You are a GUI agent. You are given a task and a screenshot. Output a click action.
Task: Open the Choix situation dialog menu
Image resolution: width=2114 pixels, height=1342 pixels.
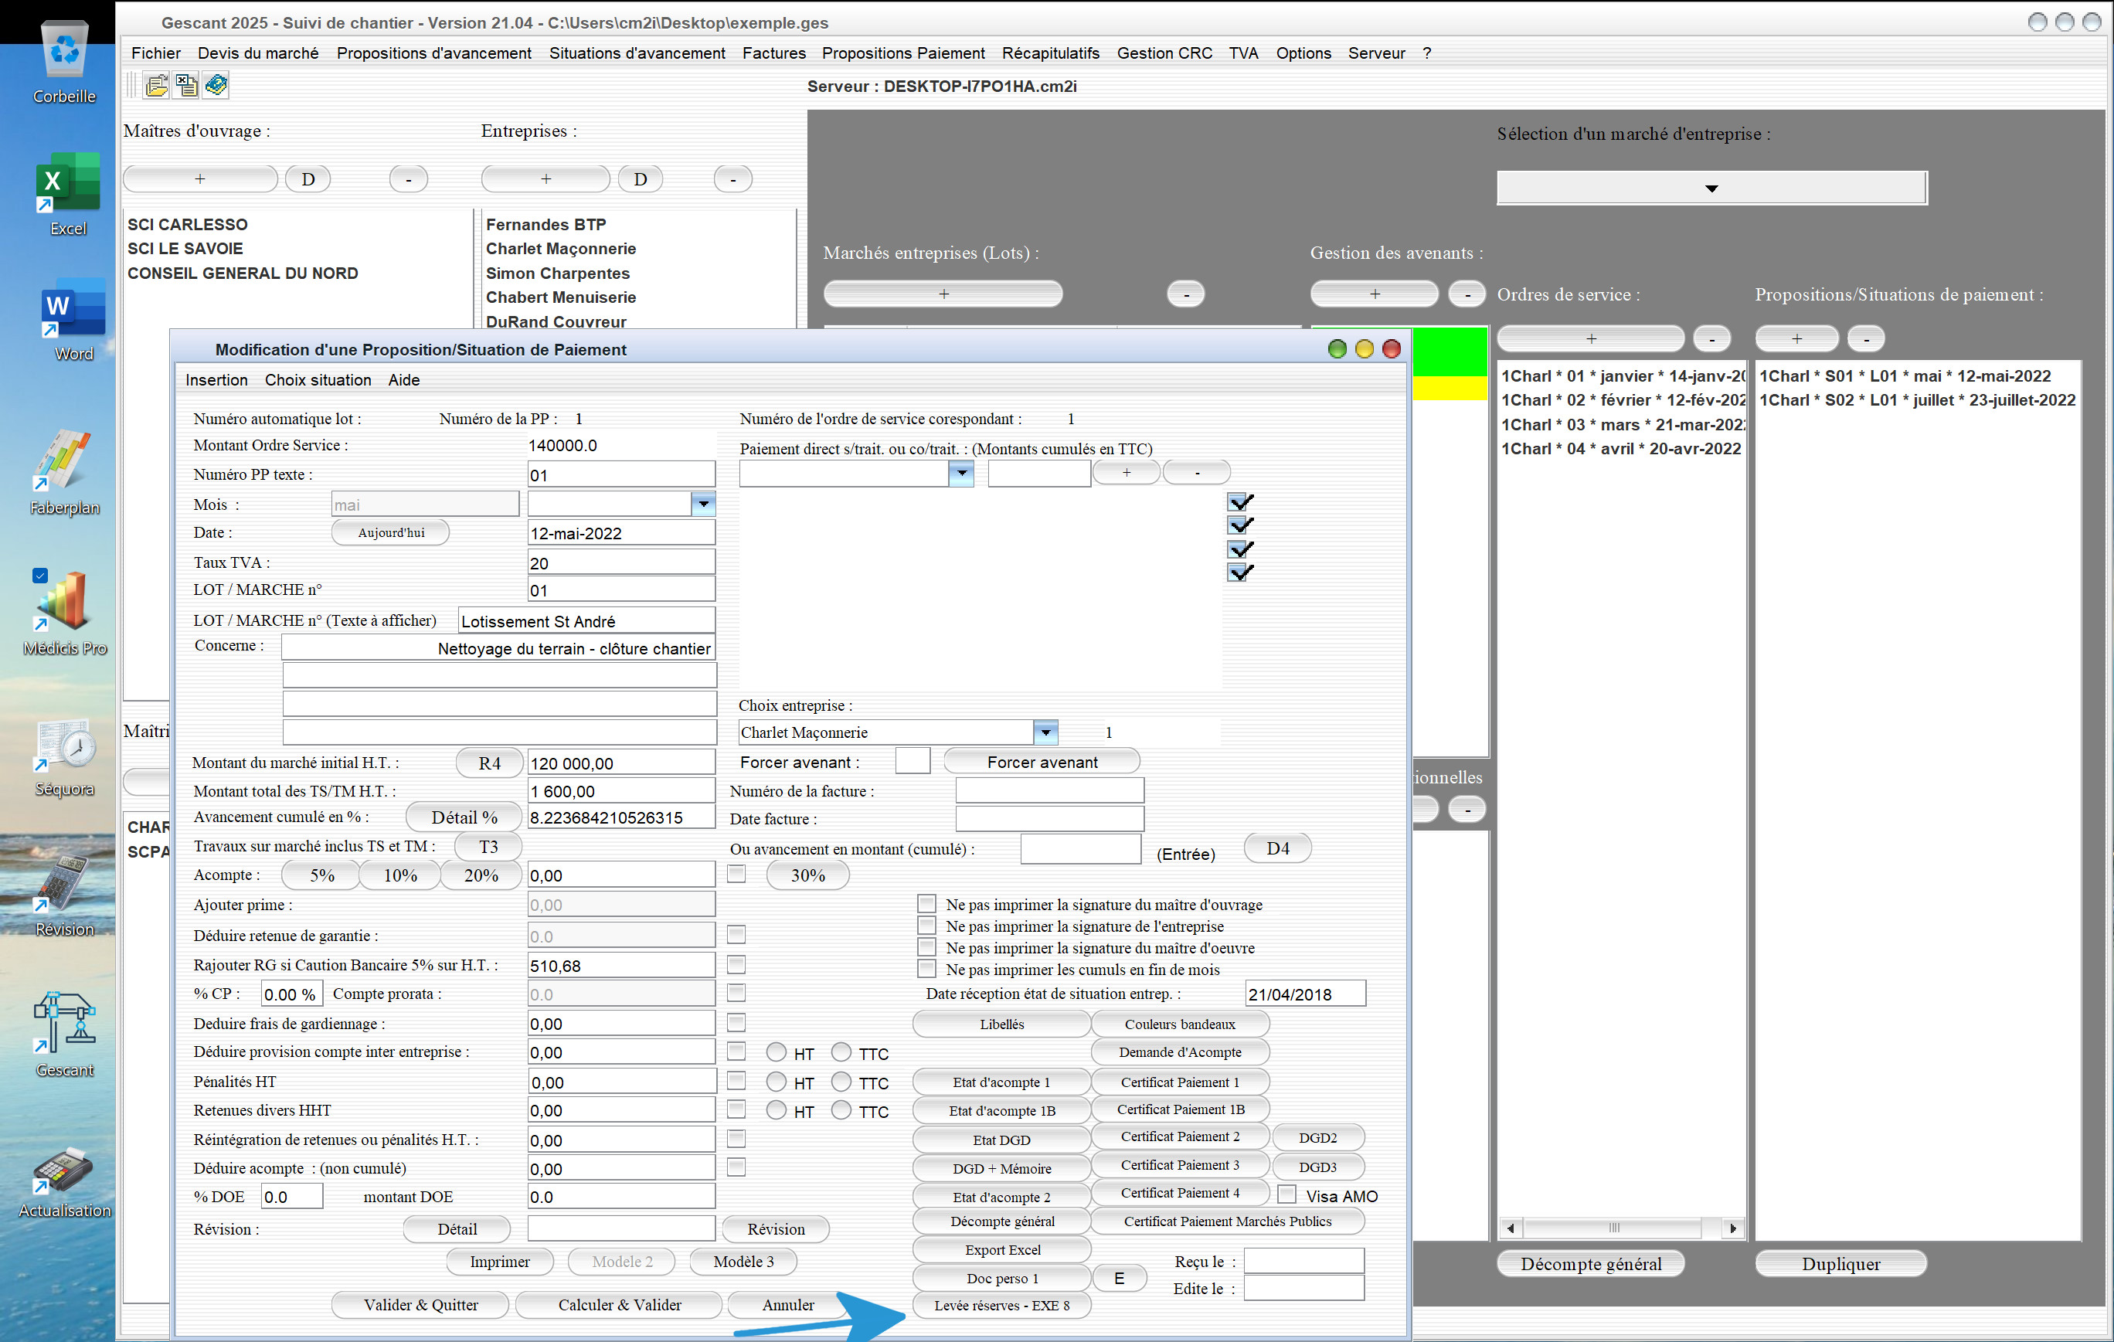[x=318, y=380]
